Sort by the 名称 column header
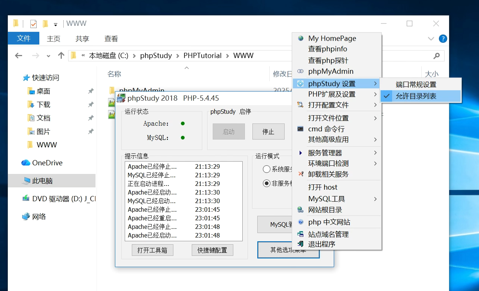Screen dimensions: 479x291 point(114,74)
